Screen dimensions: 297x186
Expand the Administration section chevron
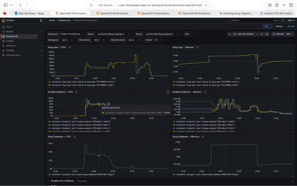tap(41, 55)
